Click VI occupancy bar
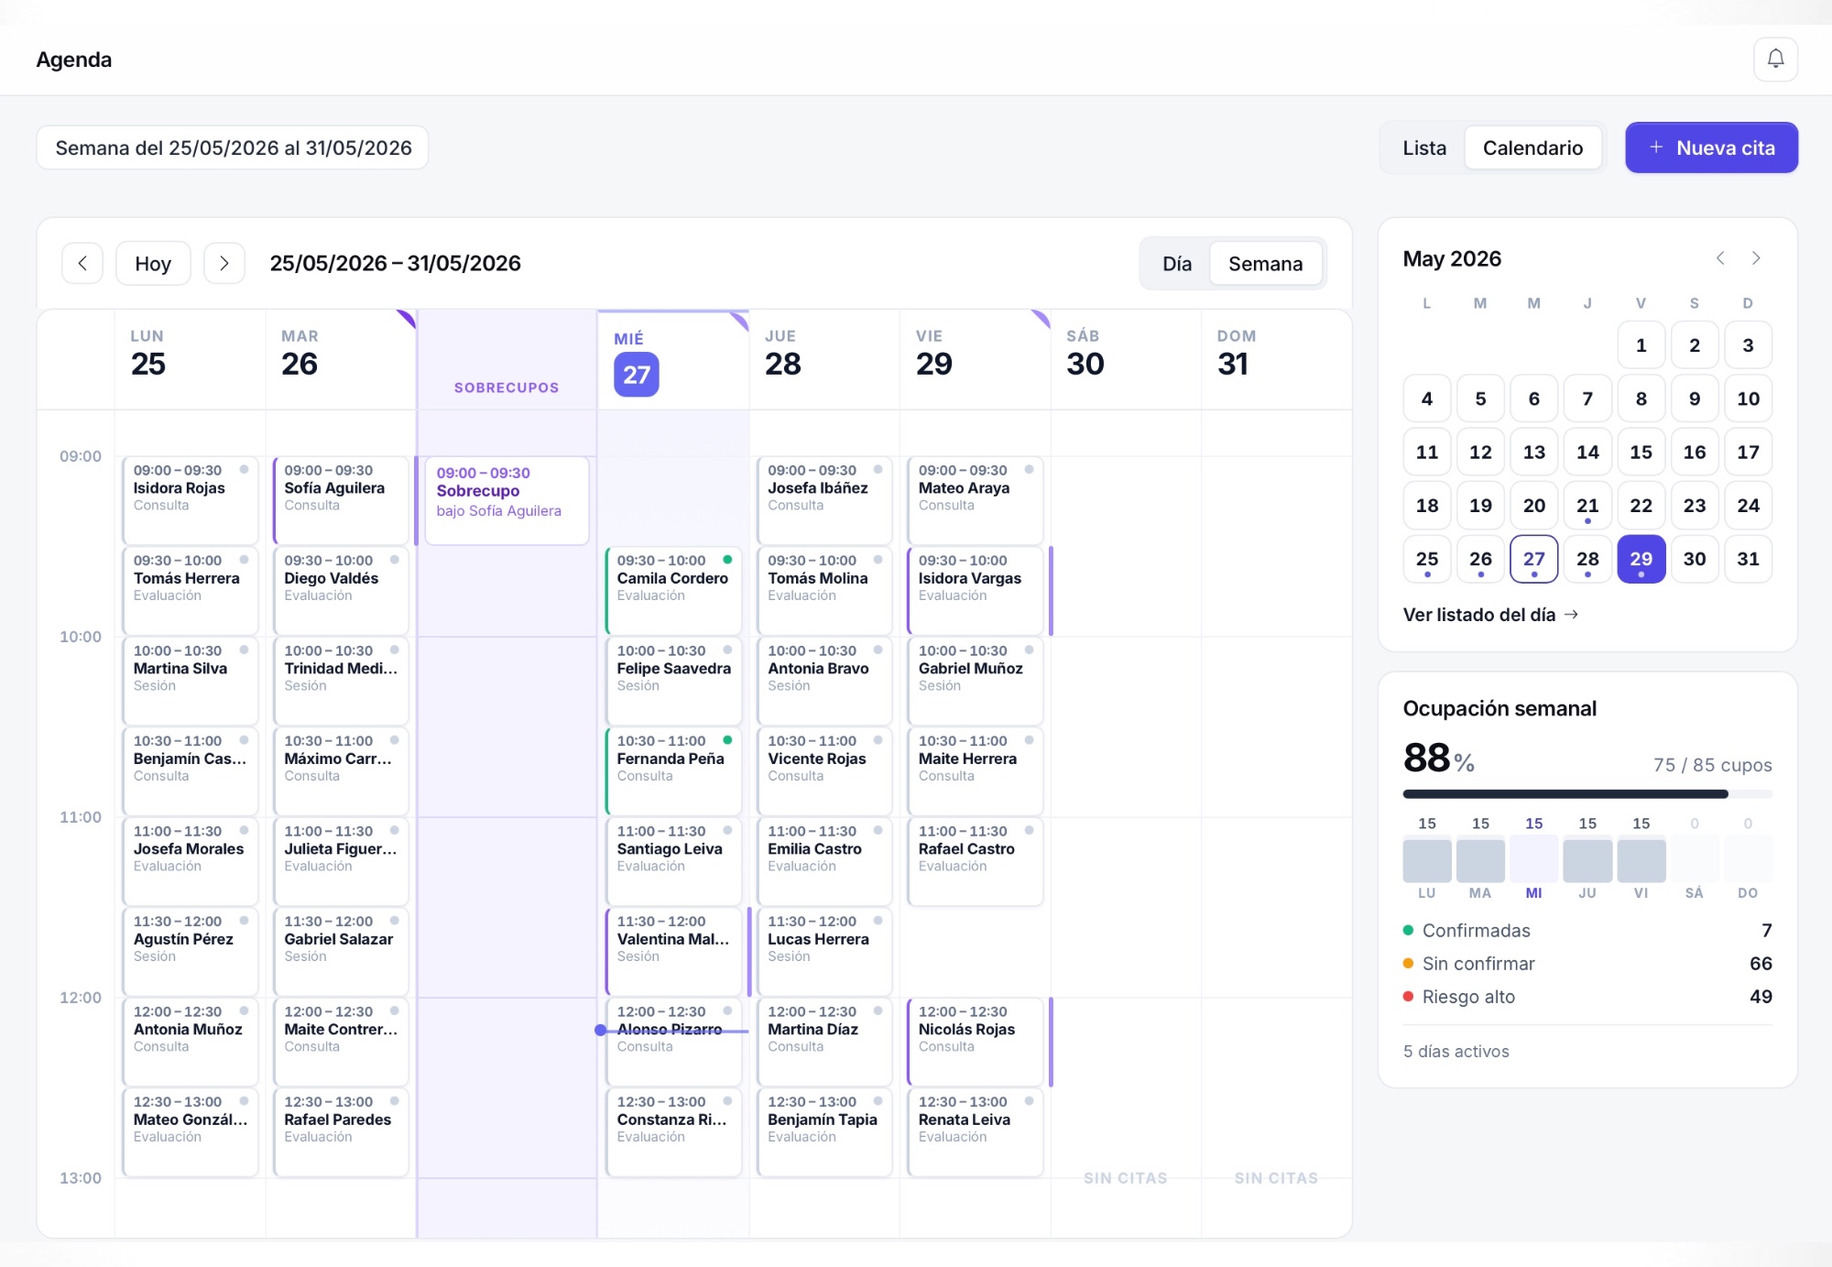 coord(1641,858)
